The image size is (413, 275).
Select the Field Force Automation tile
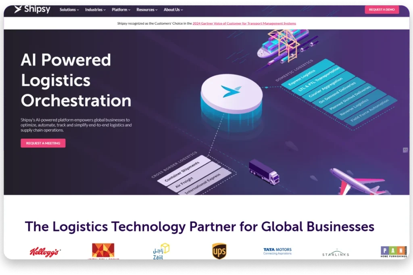(x=371, y=110)
